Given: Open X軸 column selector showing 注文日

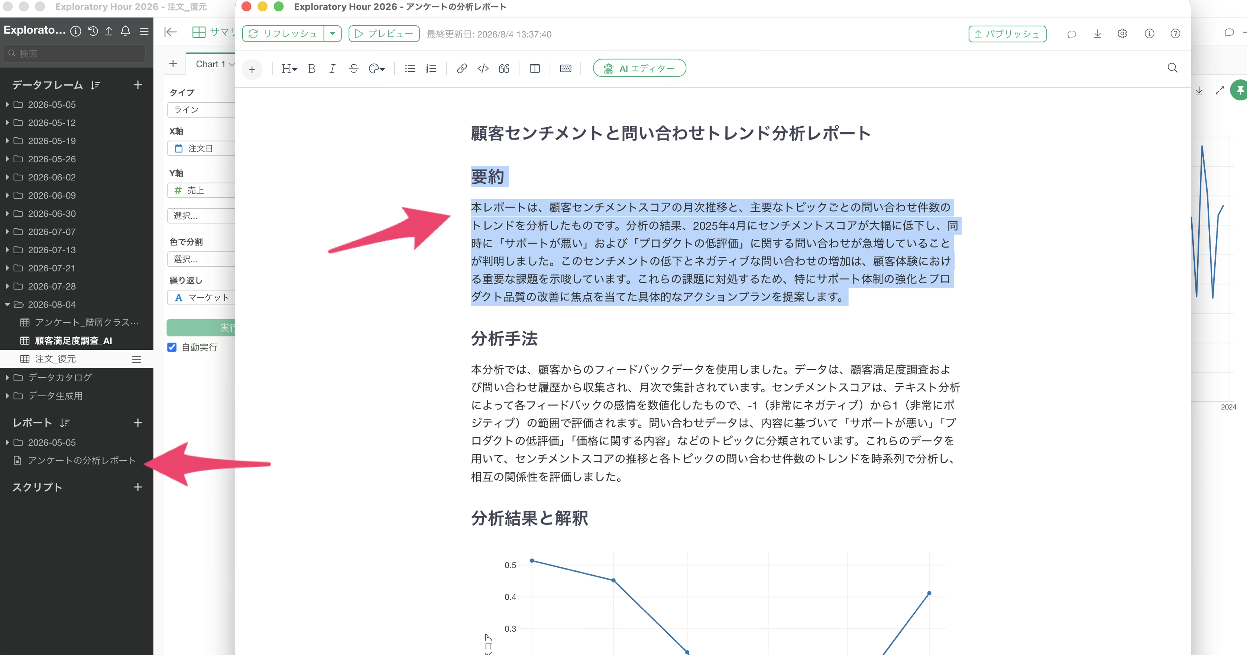Looking at the screenshot, I should (201, 149).
